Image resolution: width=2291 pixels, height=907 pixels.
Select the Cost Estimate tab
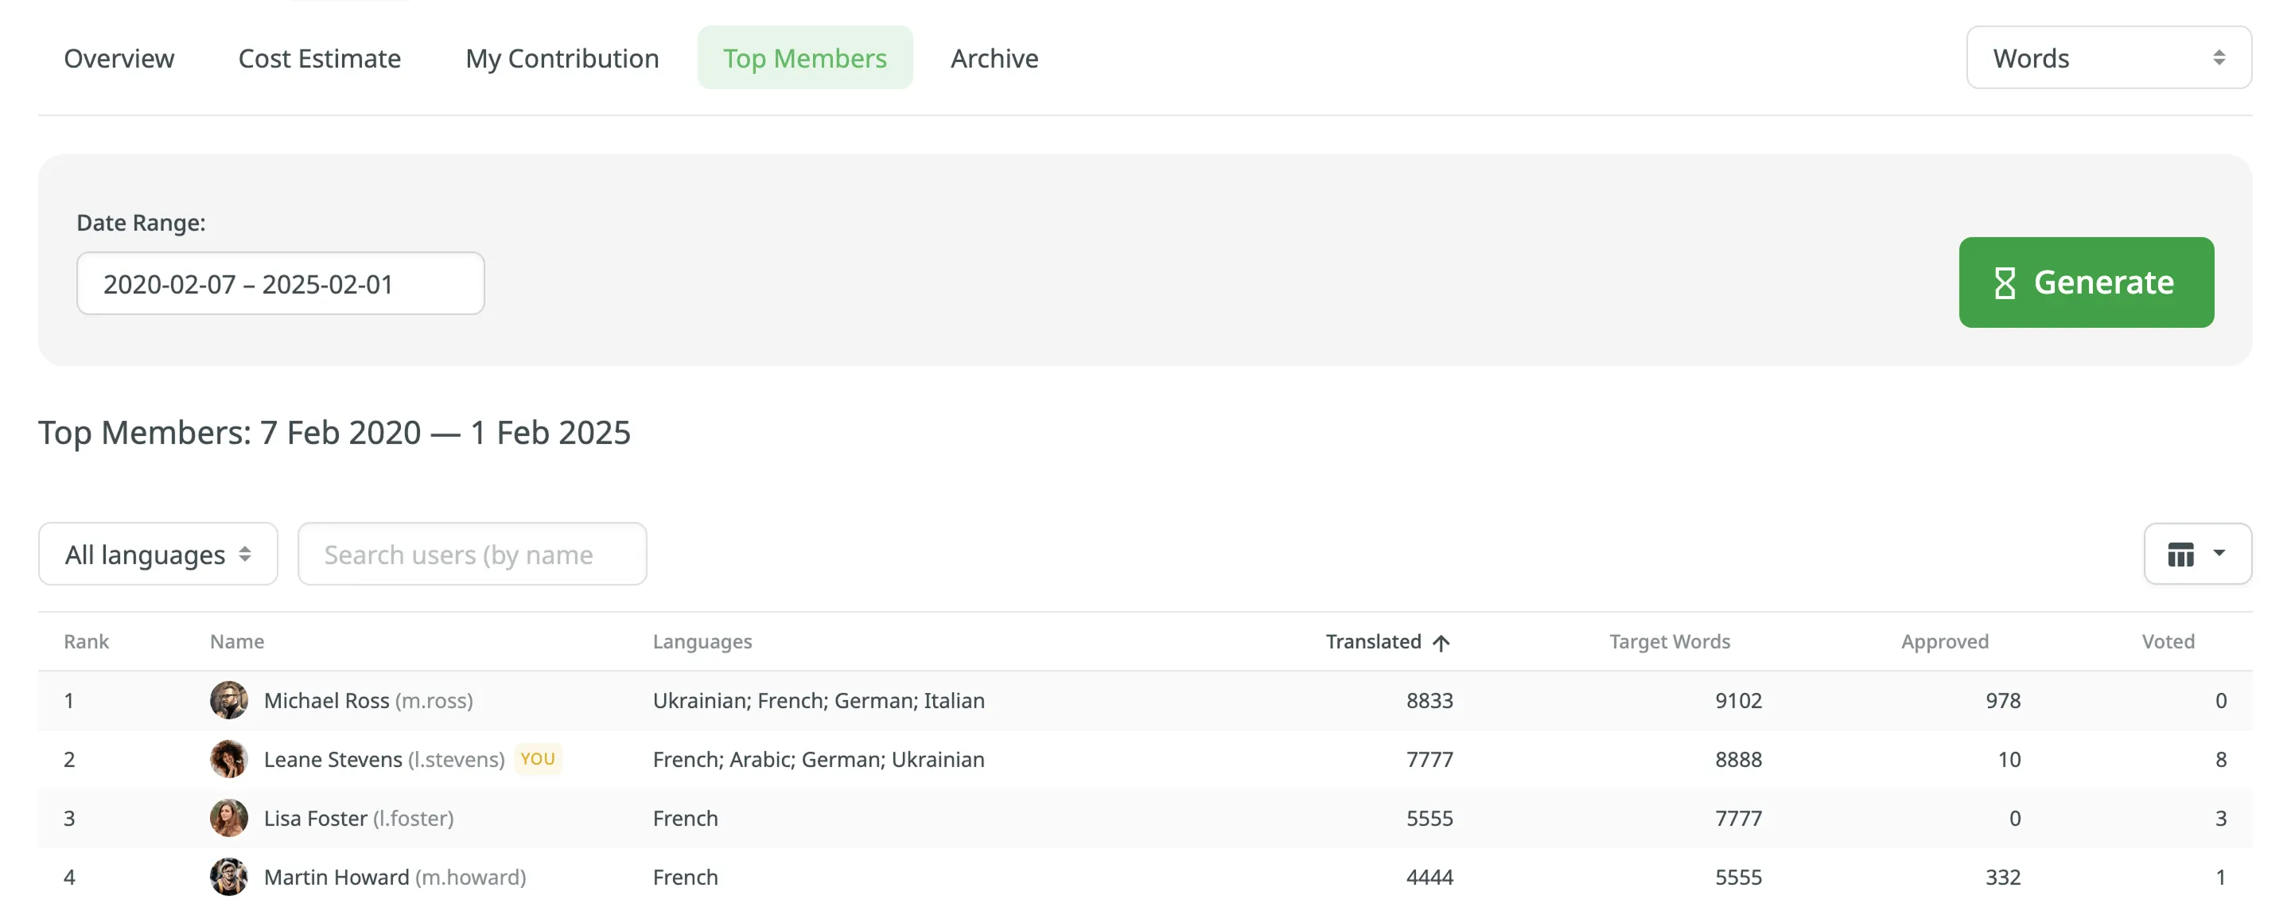coord(319,58)
